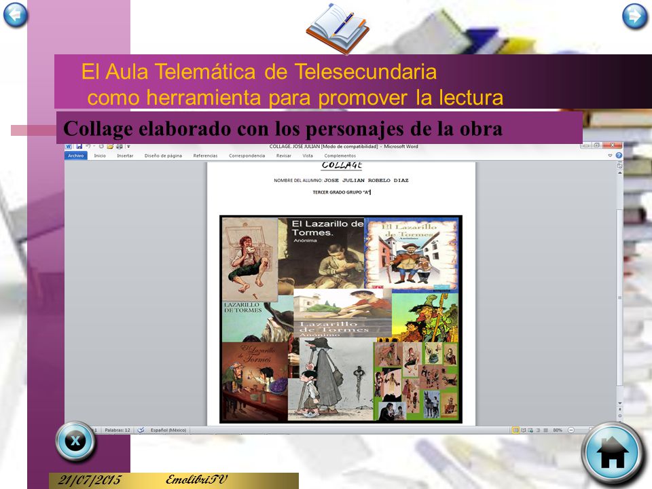Switch to the Vista tab

click(x=308, y=156)
